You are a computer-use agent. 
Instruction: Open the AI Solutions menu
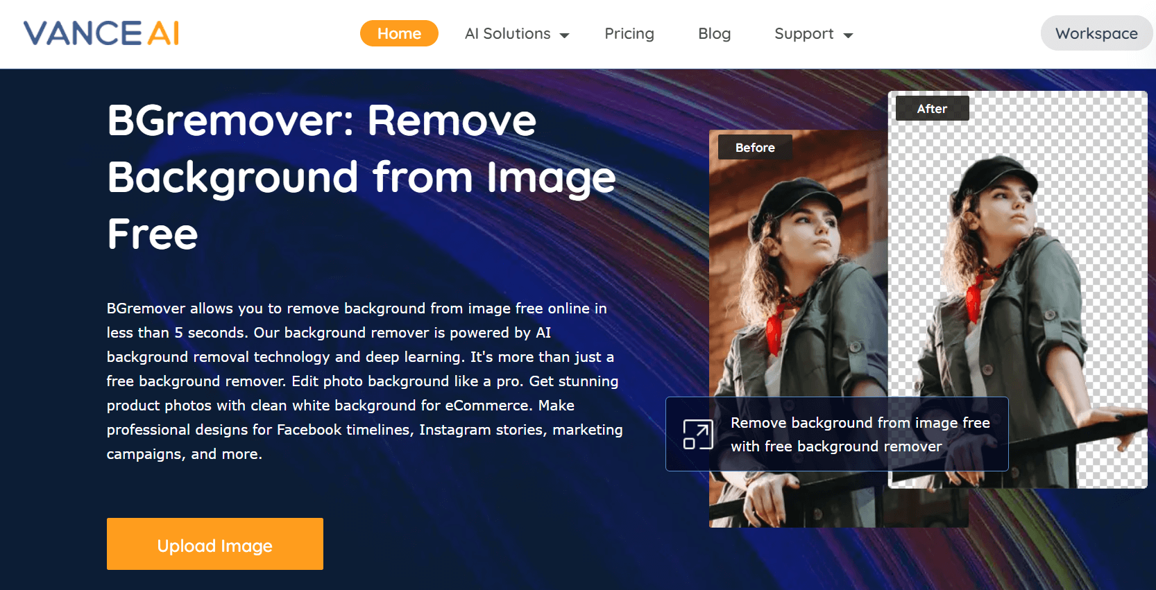coord(516,33)
